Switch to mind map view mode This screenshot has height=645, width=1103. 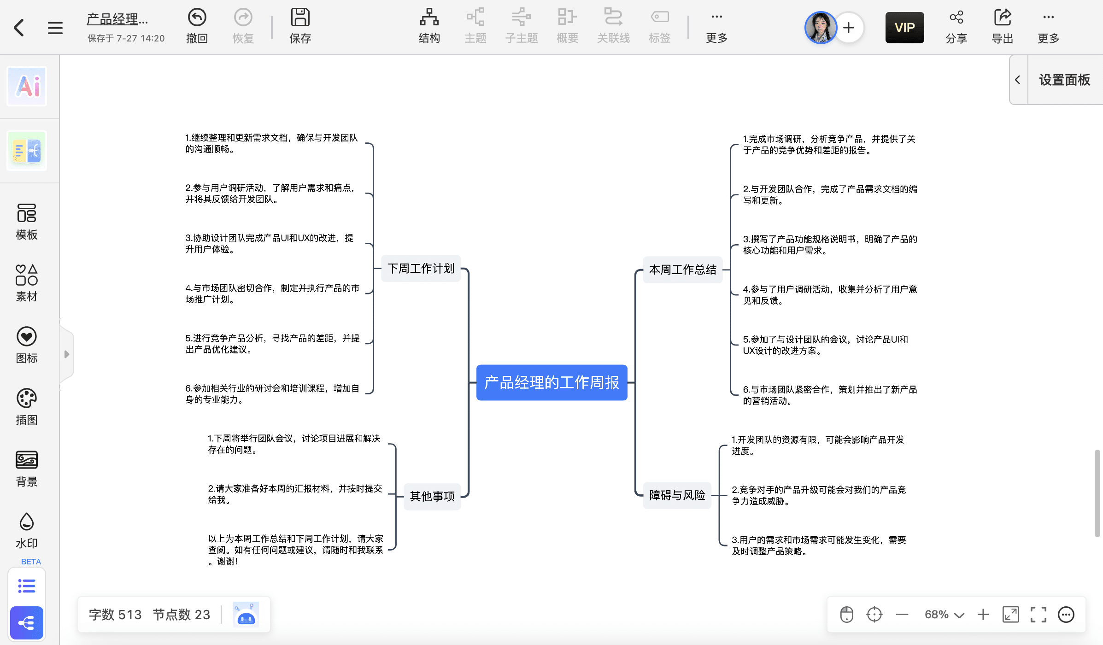(27, 623)
